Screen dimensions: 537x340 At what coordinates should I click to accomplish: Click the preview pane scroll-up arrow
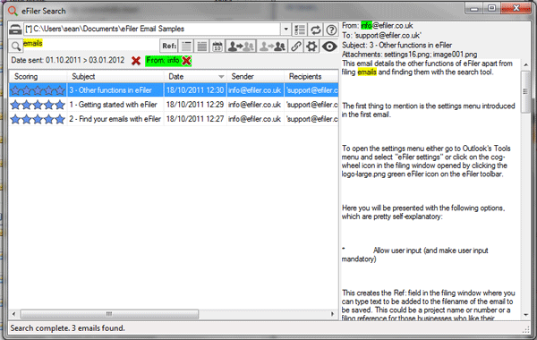coord(525,64)
